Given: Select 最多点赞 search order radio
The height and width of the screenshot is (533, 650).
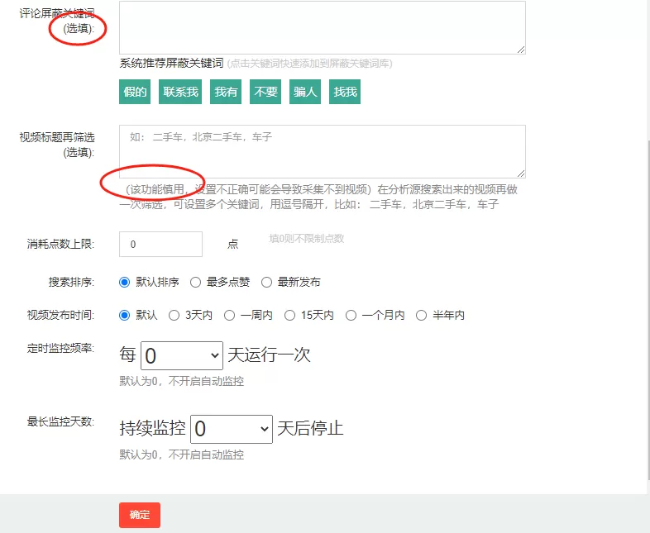Looking at the screenshot, I should [196, 282].
